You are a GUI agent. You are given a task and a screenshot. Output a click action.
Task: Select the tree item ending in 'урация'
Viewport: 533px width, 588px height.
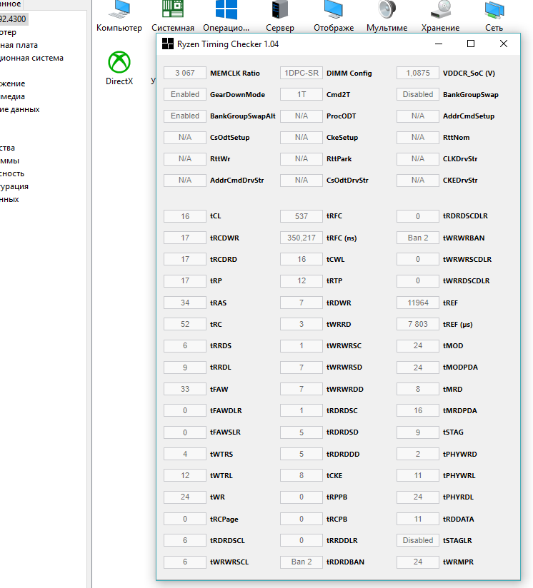tap(14, 186)
